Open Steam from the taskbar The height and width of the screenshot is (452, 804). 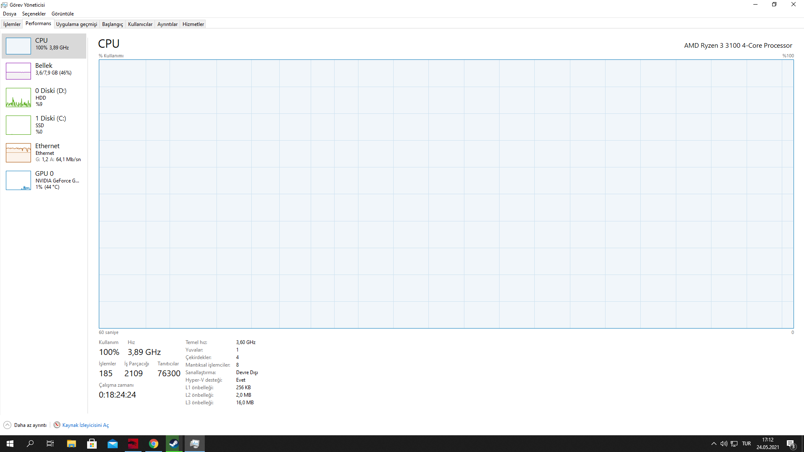174,444
